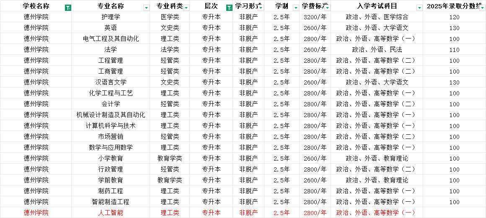Select the 医学类 category cell
The image size is (486, 218).
point(170,17)
